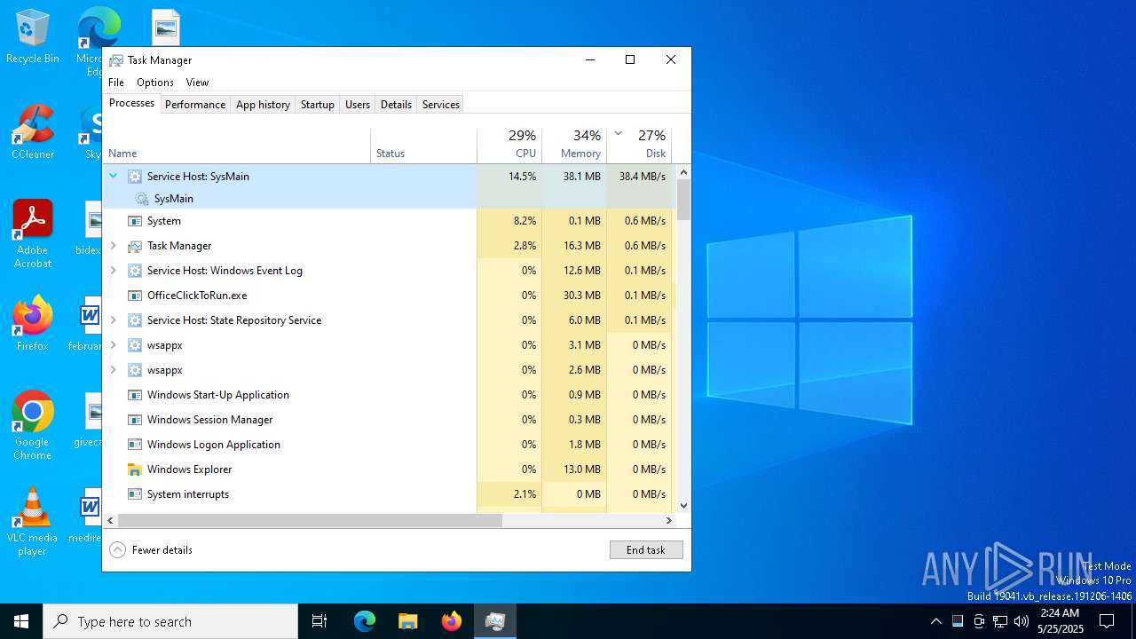1136x639 pixels.
Task: Open Microsoft Edge from the taskbar
Action: (365, 621)
